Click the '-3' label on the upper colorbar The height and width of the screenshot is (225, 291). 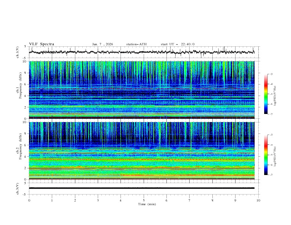coord(271,74)
